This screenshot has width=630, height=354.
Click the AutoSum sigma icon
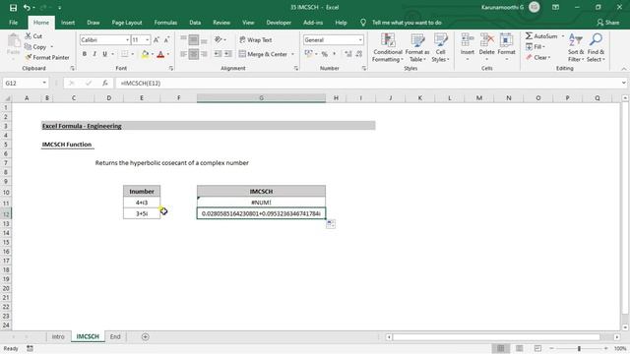click(529, 36)
